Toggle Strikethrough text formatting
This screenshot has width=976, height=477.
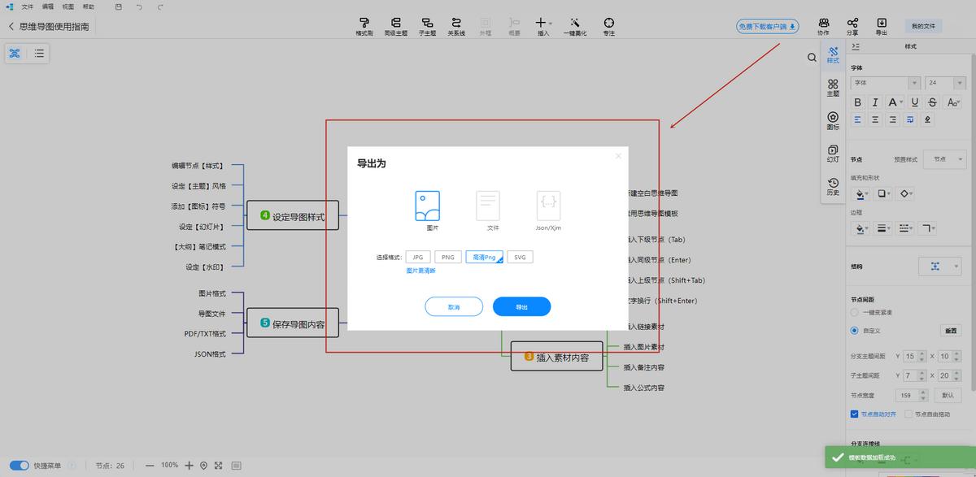[932, 102]
